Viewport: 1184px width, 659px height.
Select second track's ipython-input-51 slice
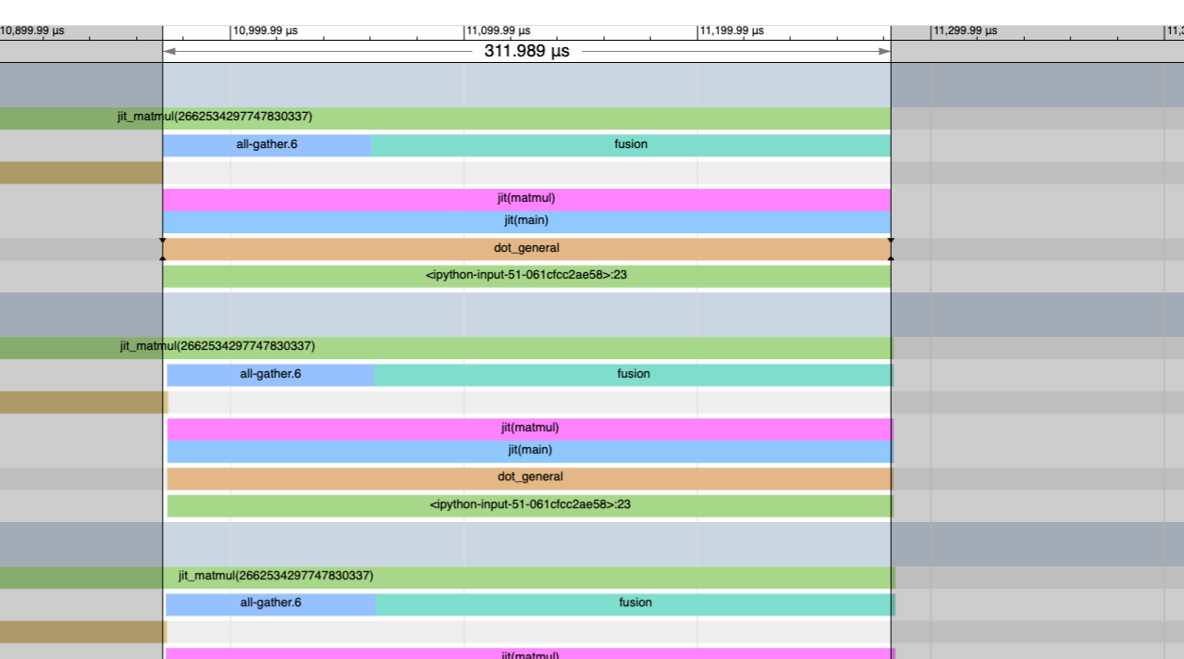tap(529, 505)
